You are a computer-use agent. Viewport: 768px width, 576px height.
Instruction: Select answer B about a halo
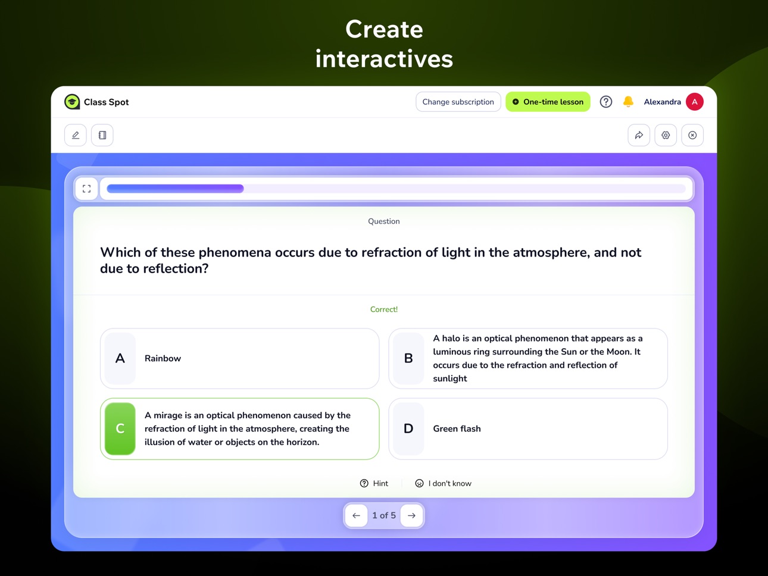coord(528,358)
